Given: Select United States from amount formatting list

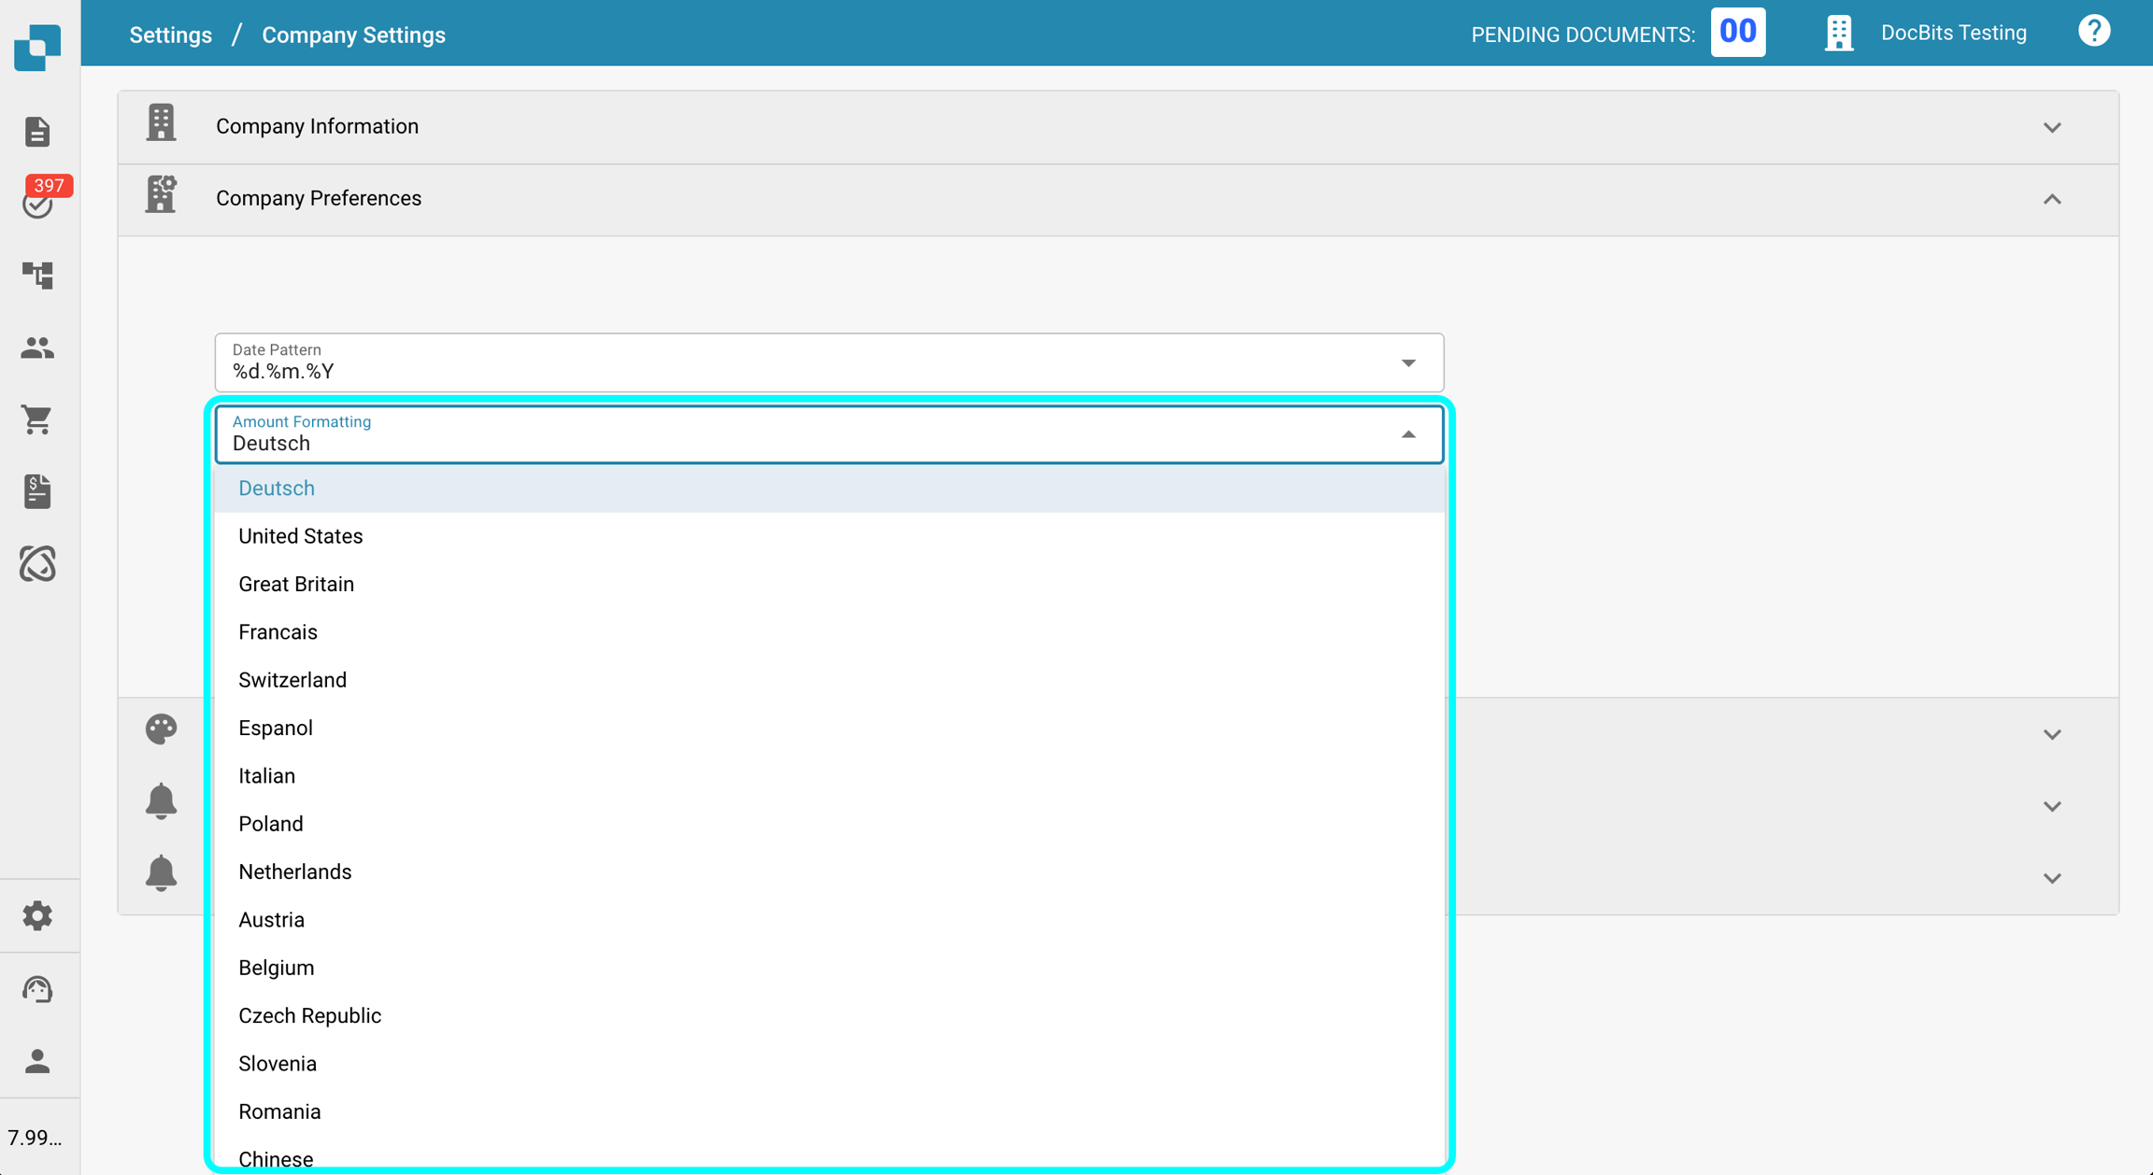Looking at the screenshot, I should pyautogui.click(x=300, y=536).
